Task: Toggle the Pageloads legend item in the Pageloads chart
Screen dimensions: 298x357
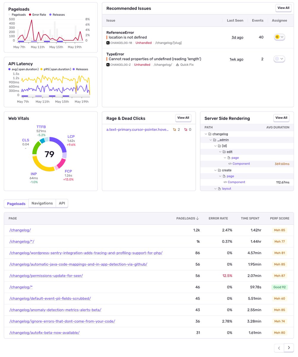Action: tap(17, 15)
